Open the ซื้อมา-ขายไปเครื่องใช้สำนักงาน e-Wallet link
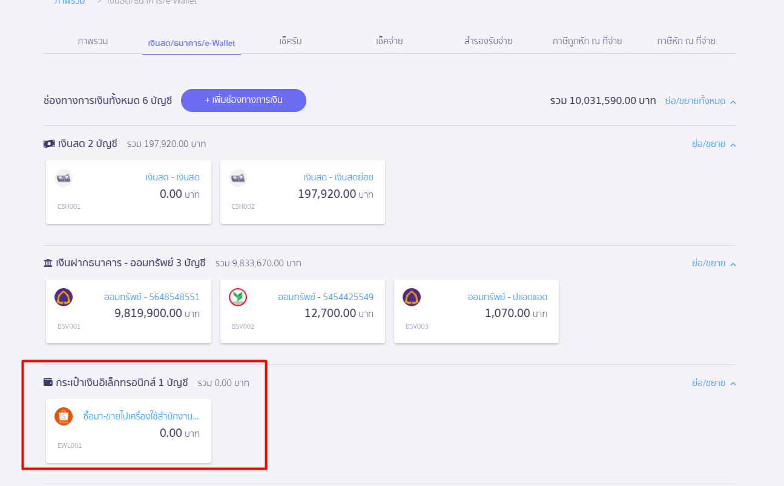784x486 pixels. pyautogui.click(x=141, y=416)
